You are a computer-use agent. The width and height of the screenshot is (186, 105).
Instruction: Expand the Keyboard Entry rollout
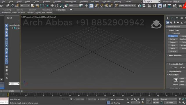pyautogui.click(x=175, y=71)
